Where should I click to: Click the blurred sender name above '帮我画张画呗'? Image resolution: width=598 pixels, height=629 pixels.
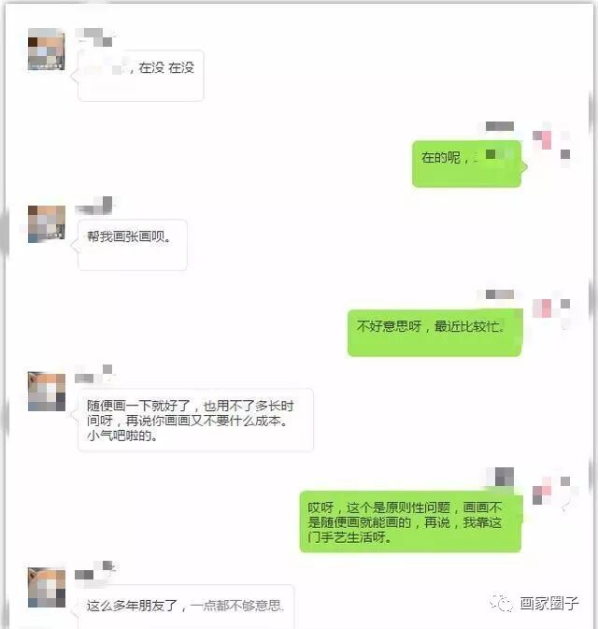95,206
